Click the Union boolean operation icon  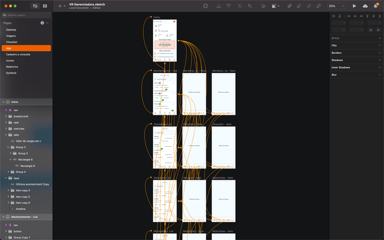[x=289, y=6]
